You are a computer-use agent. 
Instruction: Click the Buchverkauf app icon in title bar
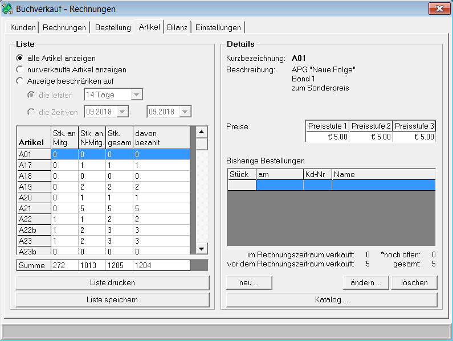click(x=8, y=9)
